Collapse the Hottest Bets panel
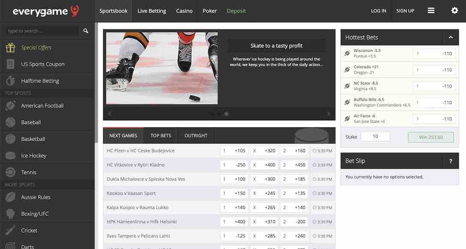 click(x=451, y=37)
